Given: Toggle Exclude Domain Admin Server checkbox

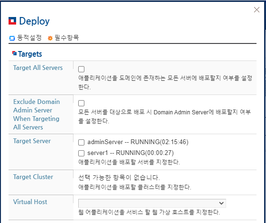Looking at the screenshot, I should click(x=81, y=103).
